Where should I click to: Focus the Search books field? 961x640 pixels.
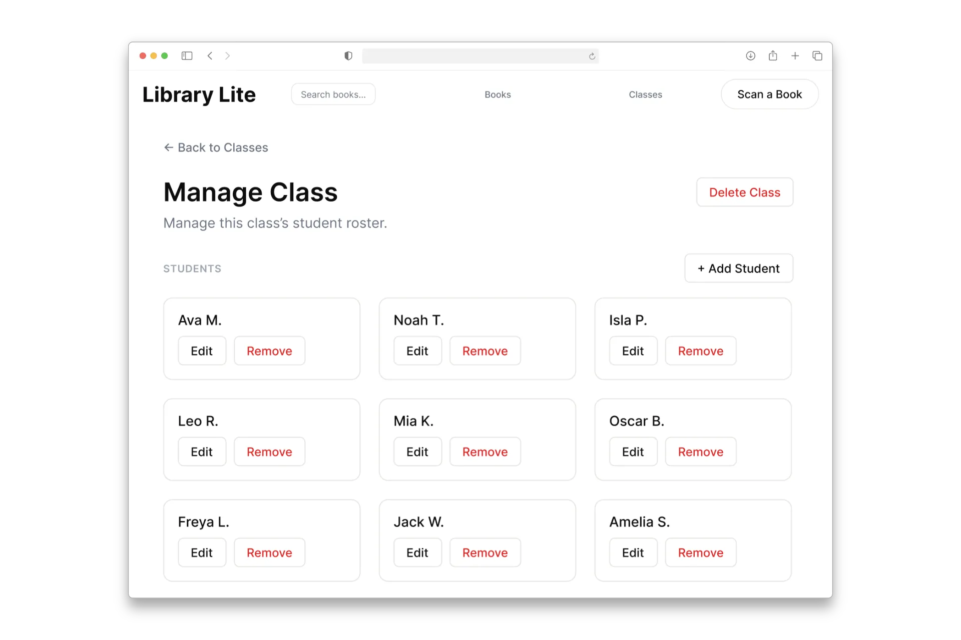tap(333, 94)
